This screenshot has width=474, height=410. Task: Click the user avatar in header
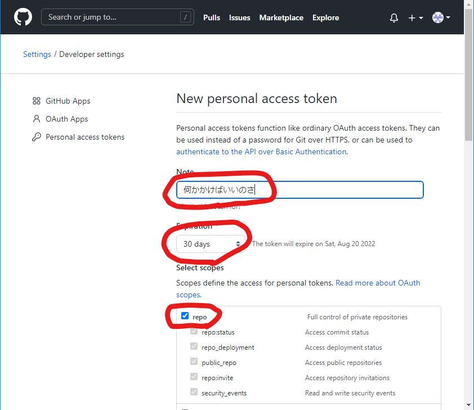pyautogui.click(x=437, y=18)
